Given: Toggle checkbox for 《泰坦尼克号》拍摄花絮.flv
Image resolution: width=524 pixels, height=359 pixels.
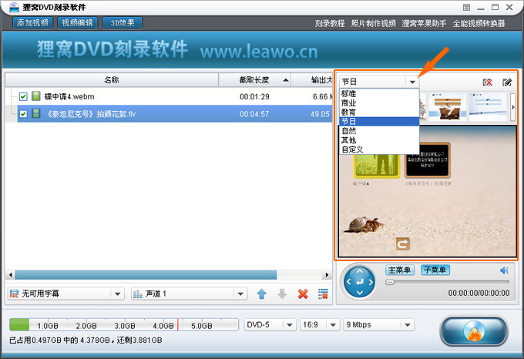Looking at the screenshot, I should pyautogui.click(x=23, y=114).
